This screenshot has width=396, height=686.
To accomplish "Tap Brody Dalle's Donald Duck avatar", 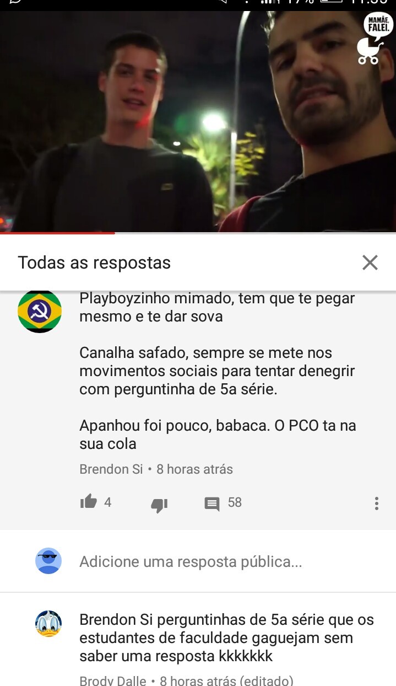I will 48,624.
